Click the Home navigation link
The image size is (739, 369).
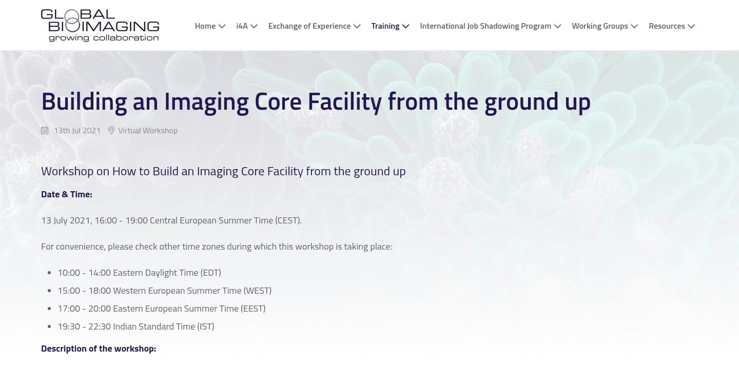[205, 26]
